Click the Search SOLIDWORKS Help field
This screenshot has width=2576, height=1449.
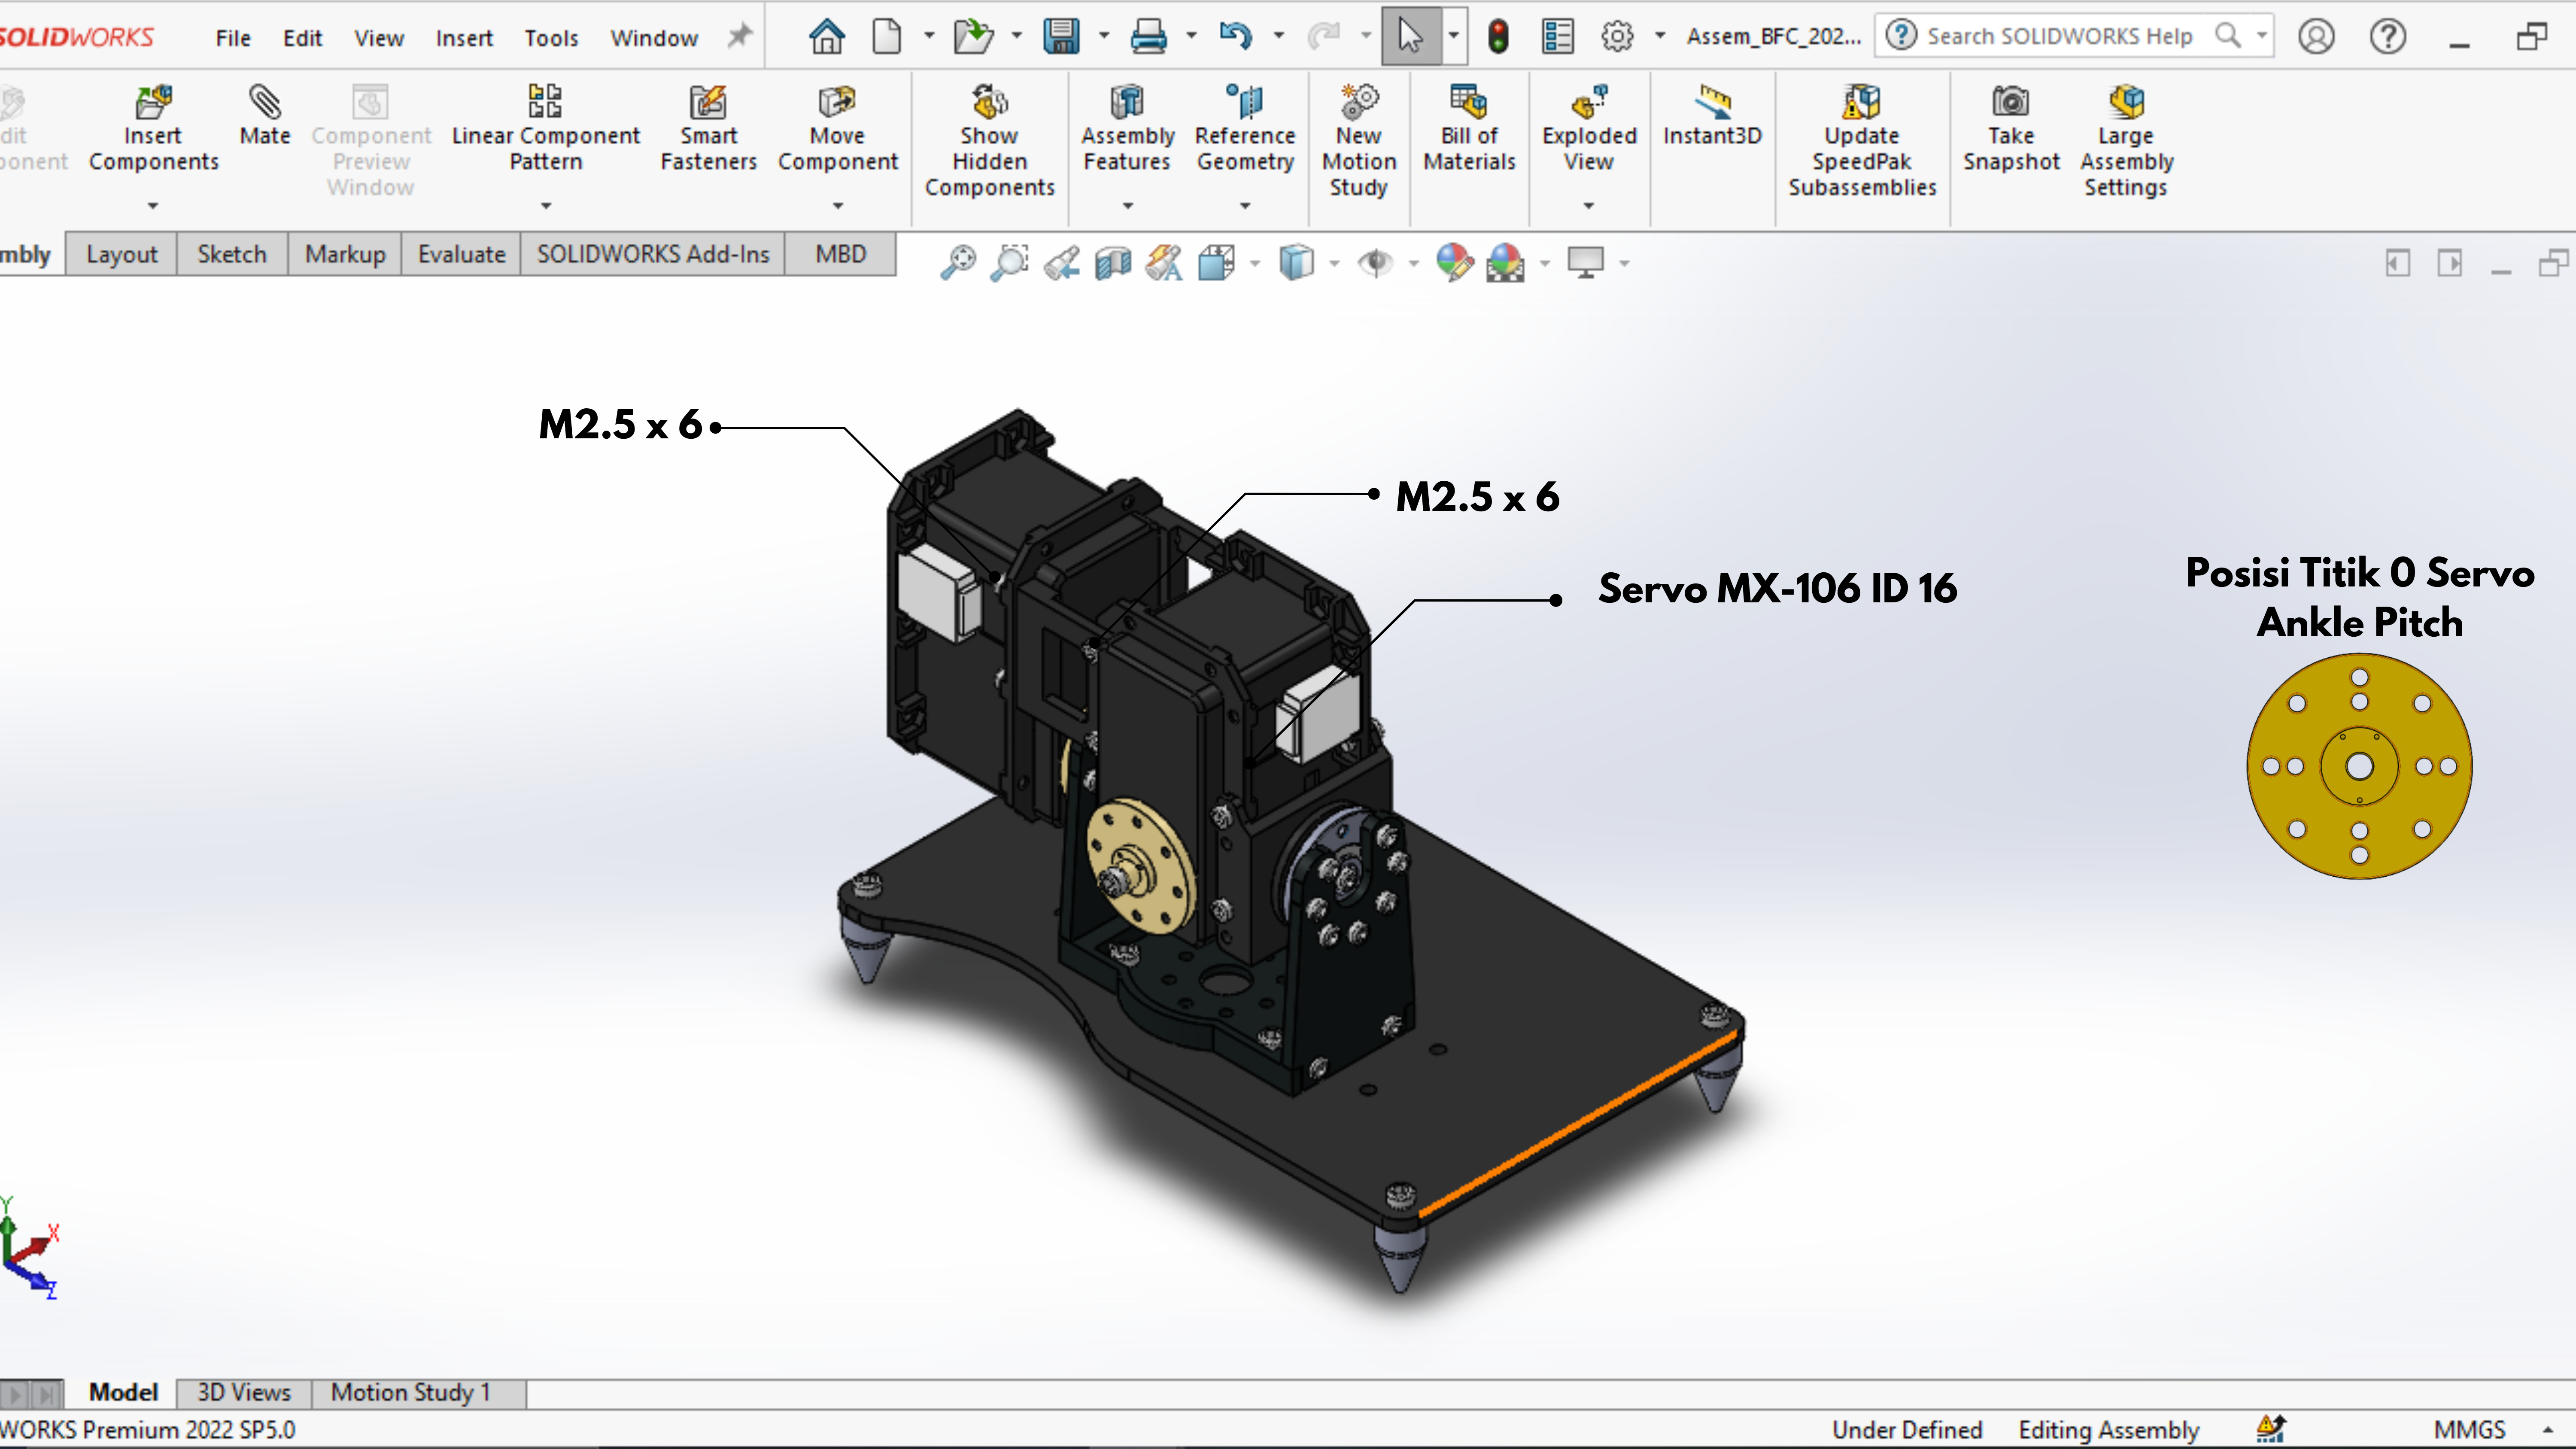point(2059,36)
